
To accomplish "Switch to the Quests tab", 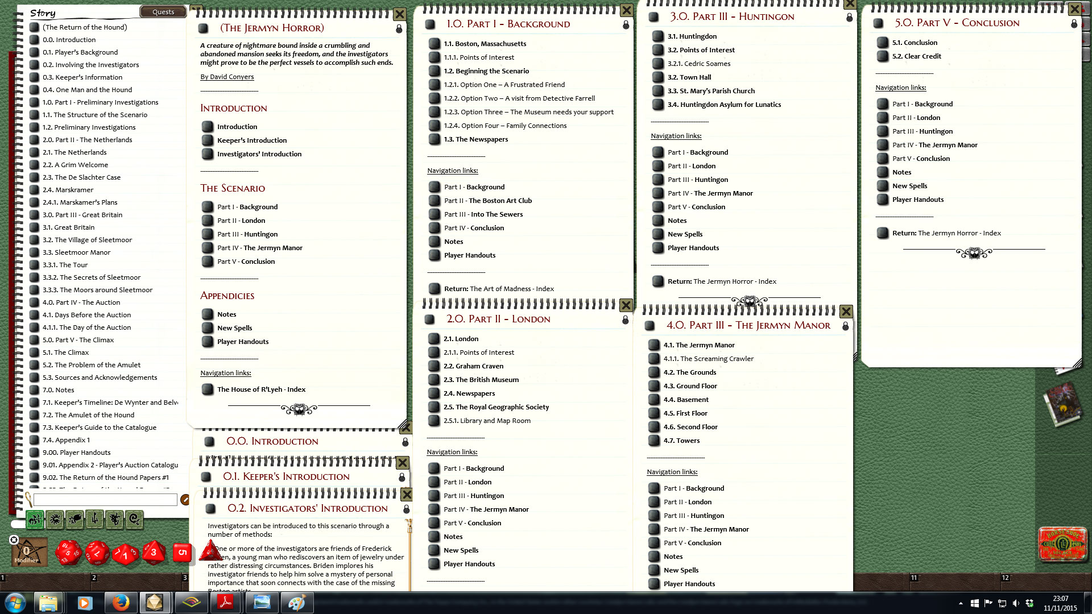I will point(163,12).
